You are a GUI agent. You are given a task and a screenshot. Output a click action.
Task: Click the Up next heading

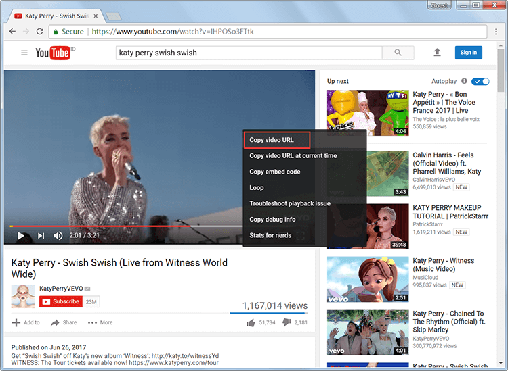coord(337,81)
